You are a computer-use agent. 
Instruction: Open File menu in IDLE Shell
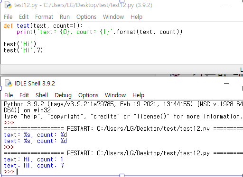coord(9,95)
